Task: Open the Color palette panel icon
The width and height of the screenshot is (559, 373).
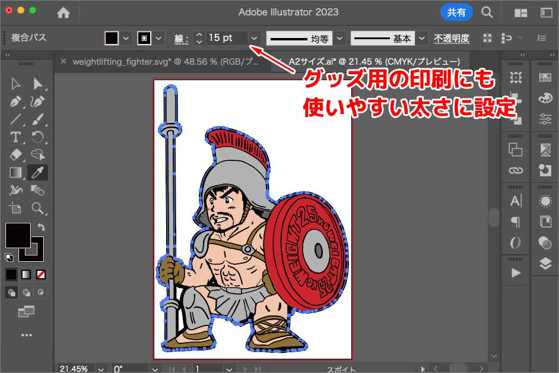Action: pos(545,99)
